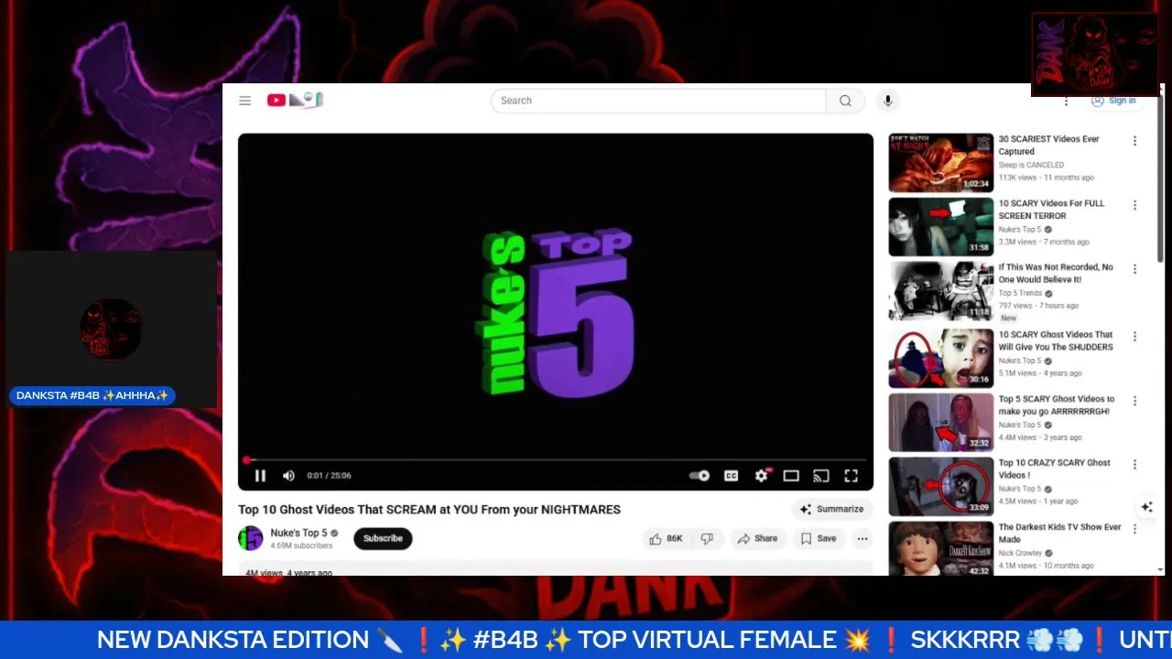
Task: Open The Darkest Kids TV Show thumbnail
Action: (940, 548)
